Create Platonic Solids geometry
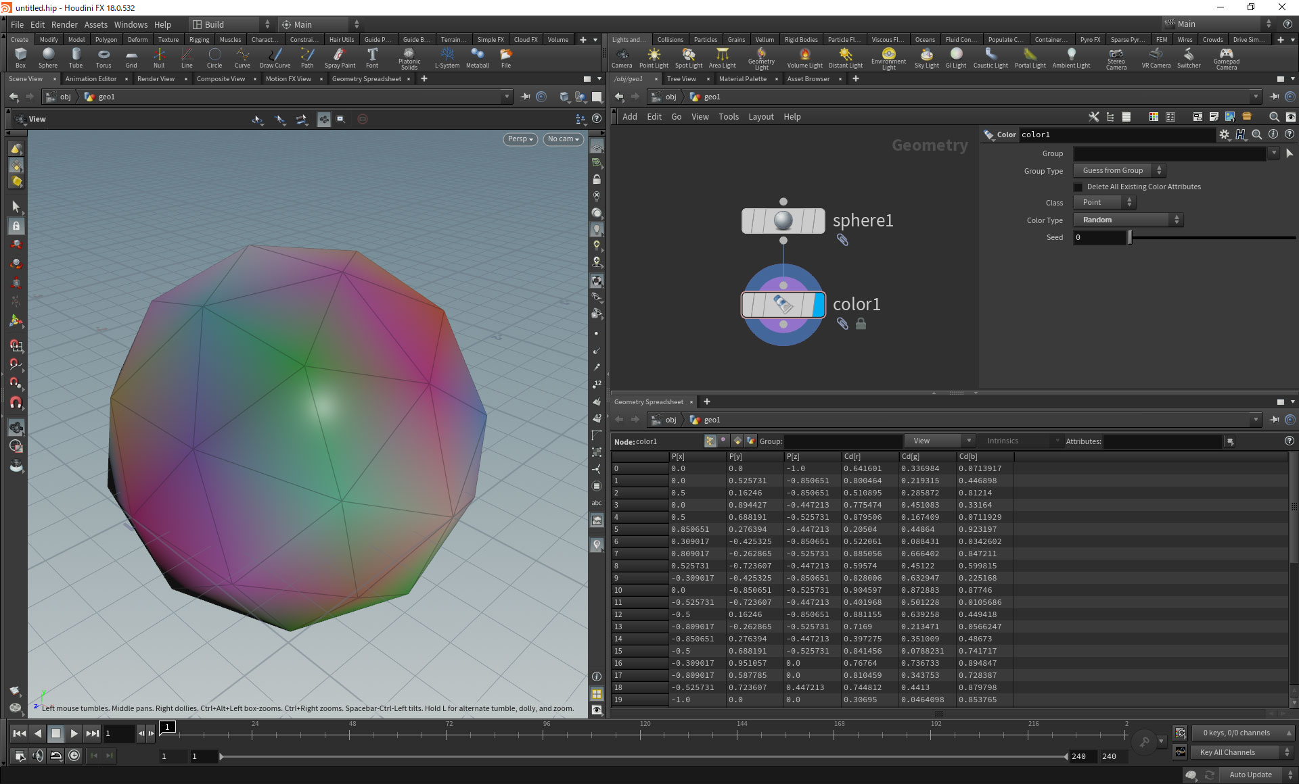 [409, 58]
